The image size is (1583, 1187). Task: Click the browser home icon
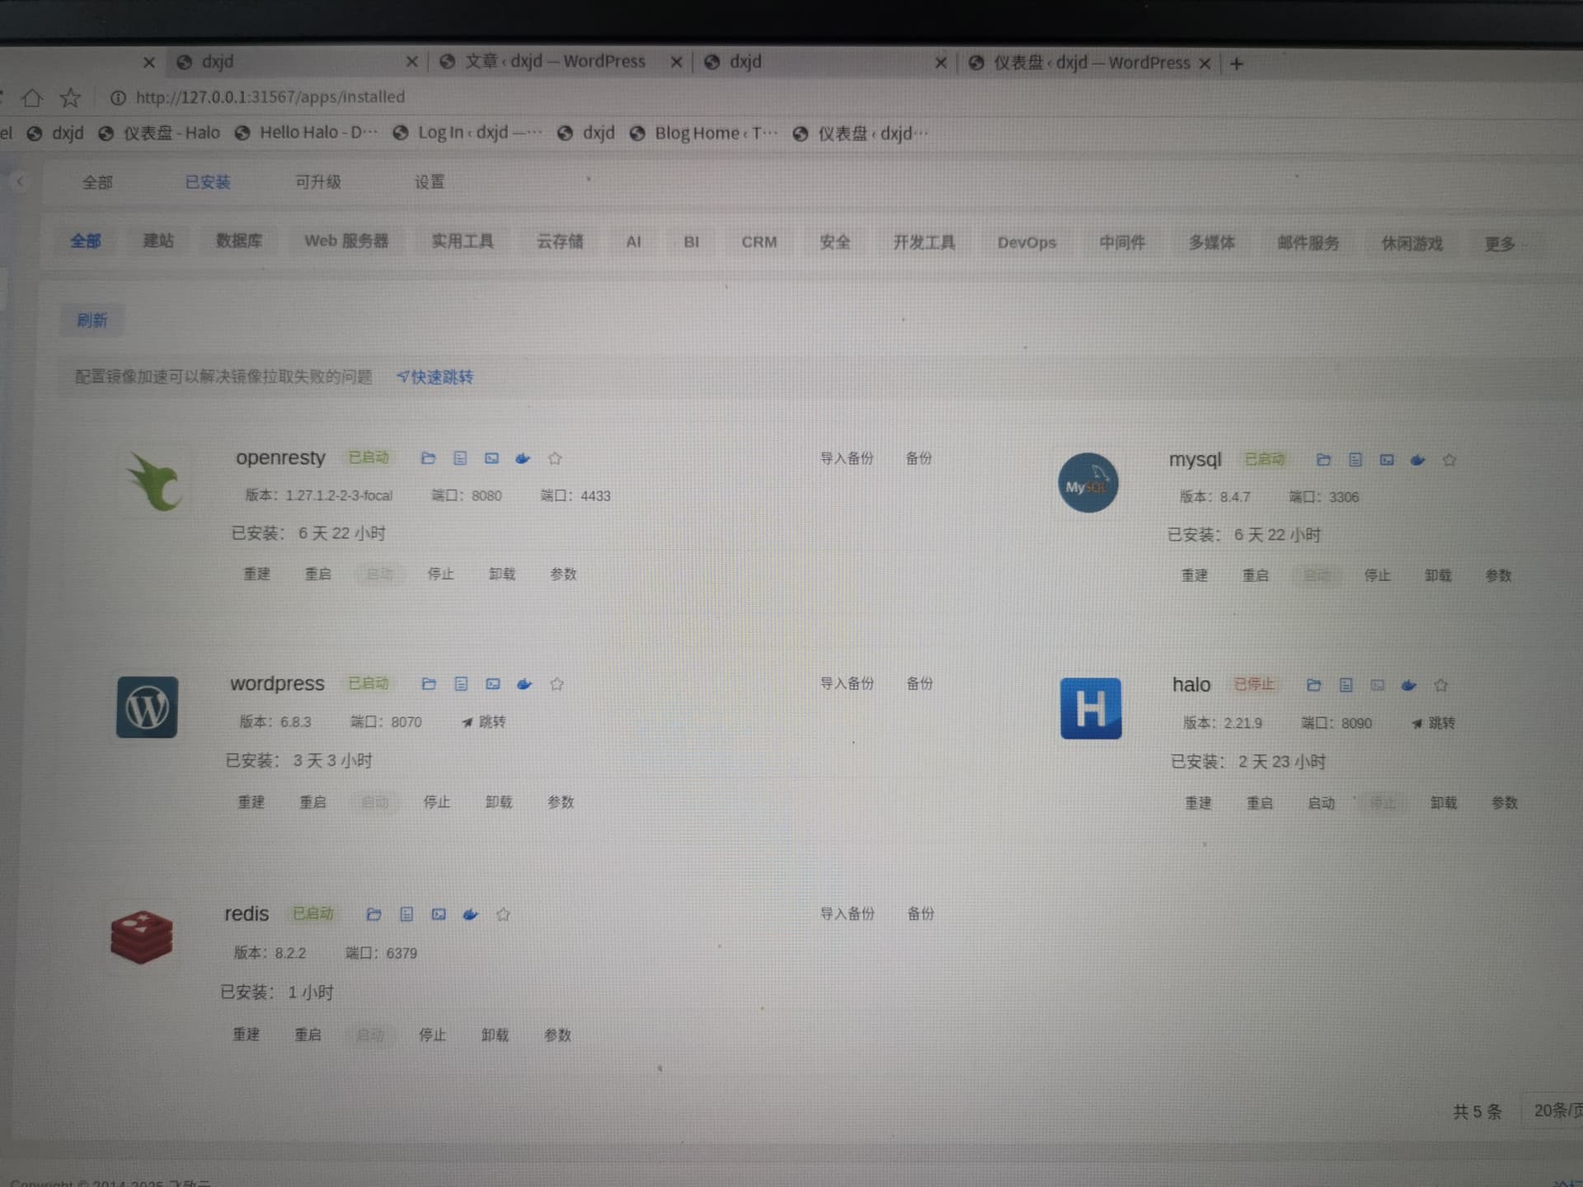point(32,98)
